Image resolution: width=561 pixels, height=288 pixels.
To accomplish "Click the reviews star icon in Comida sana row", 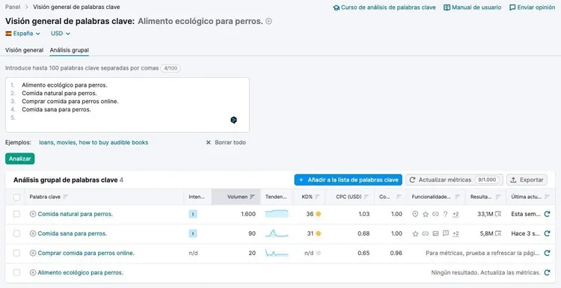I will [415, 233].
